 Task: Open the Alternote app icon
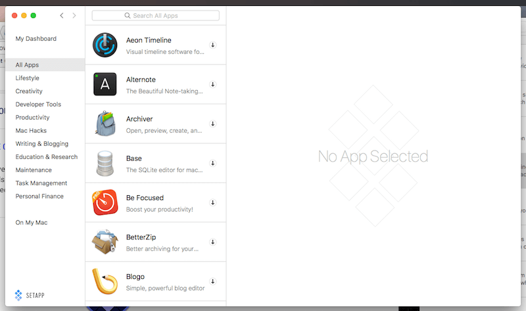105,84
